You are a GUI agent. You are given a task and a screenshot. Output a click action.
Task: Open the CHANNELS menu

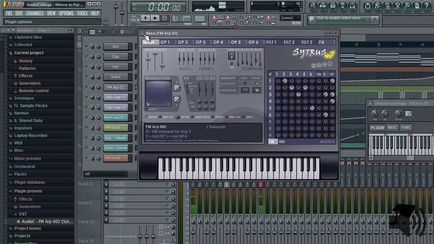35,13
